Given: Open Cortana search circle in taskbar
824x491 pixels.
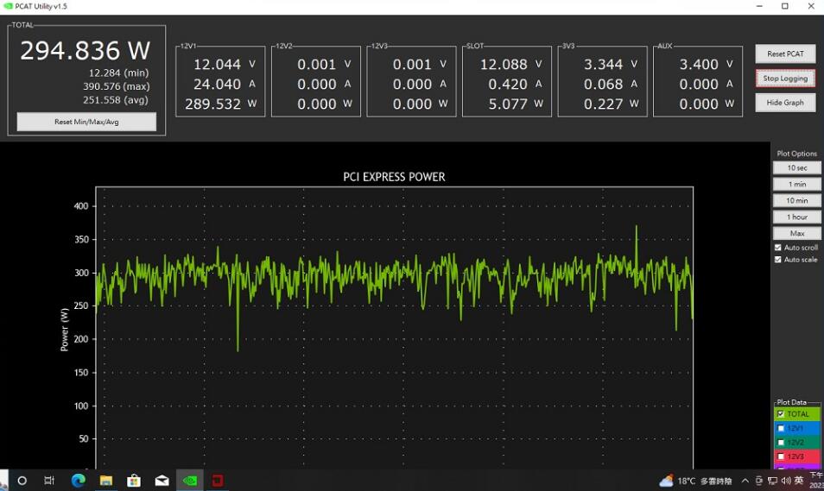Looking at the screenshot, I should coord(22,481).
